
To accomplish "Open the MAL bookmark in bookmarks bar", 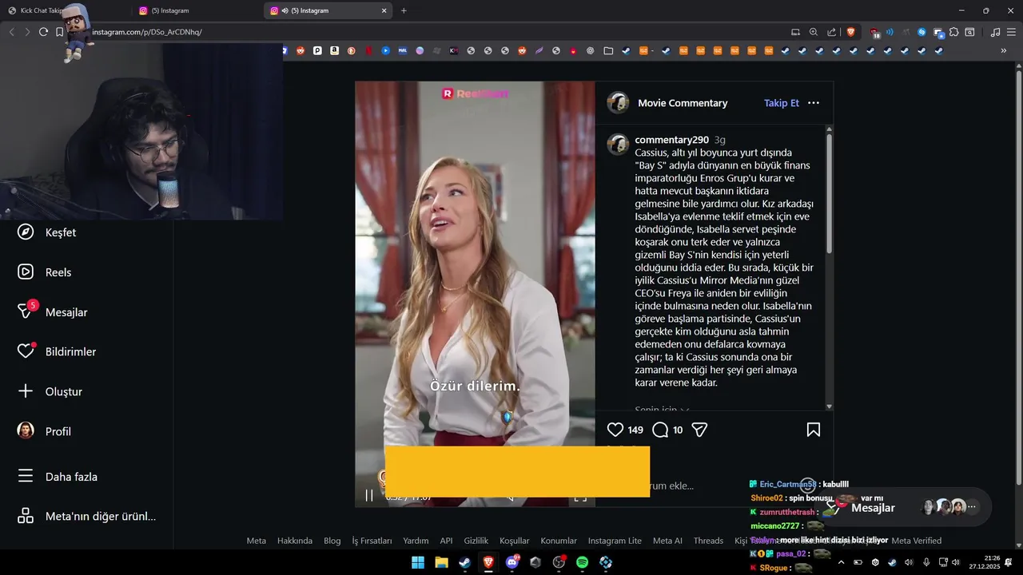I will pyautogui.click(x=403, y=50).
